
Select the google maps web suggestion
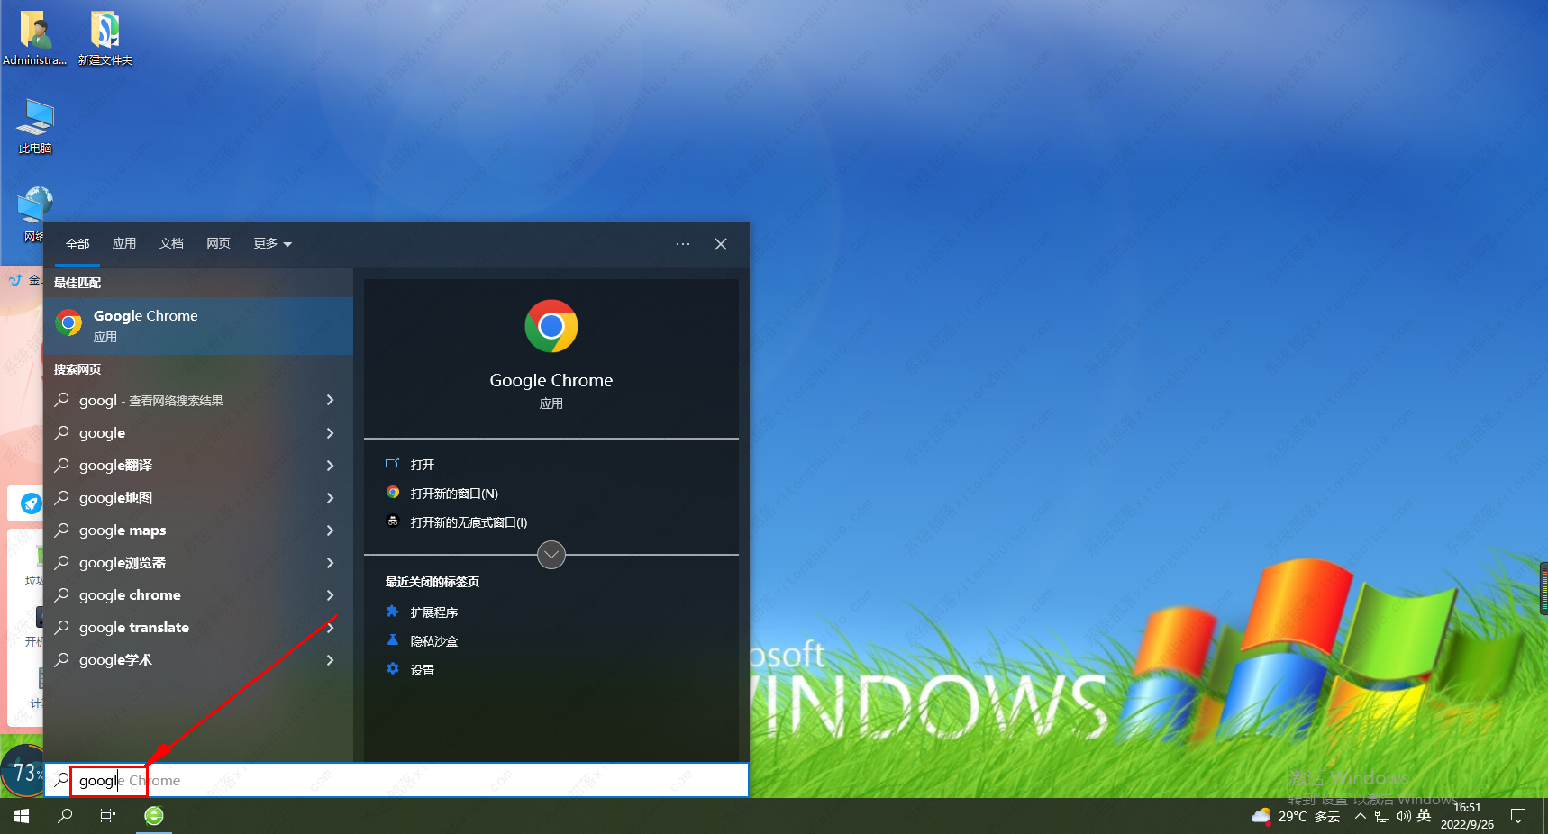[123, 530]
